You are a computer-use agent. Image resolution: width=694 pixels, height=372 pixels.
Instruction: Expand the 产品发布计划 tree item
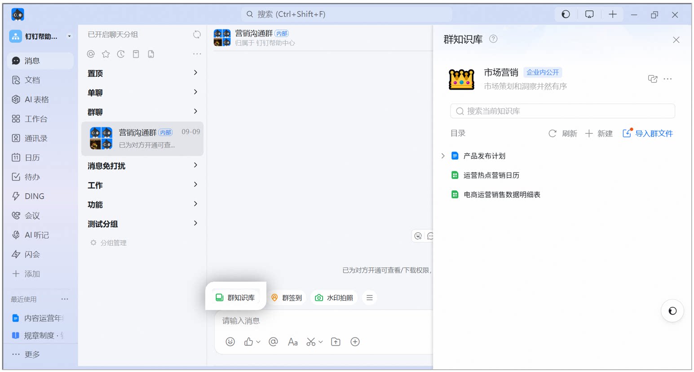[443, 156]
